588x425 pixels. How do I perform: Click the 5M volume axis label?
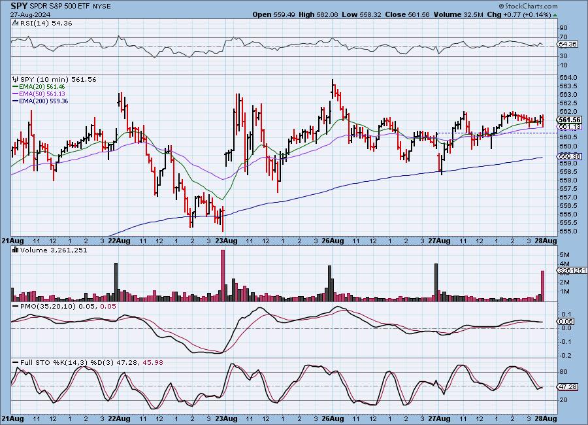click(564, 255)
